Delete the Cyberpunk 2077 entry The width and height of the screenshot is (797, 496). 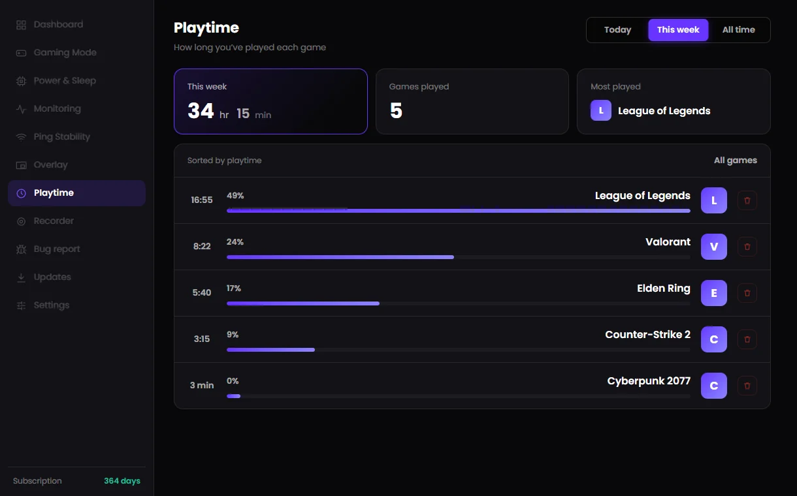pos(747,386)
